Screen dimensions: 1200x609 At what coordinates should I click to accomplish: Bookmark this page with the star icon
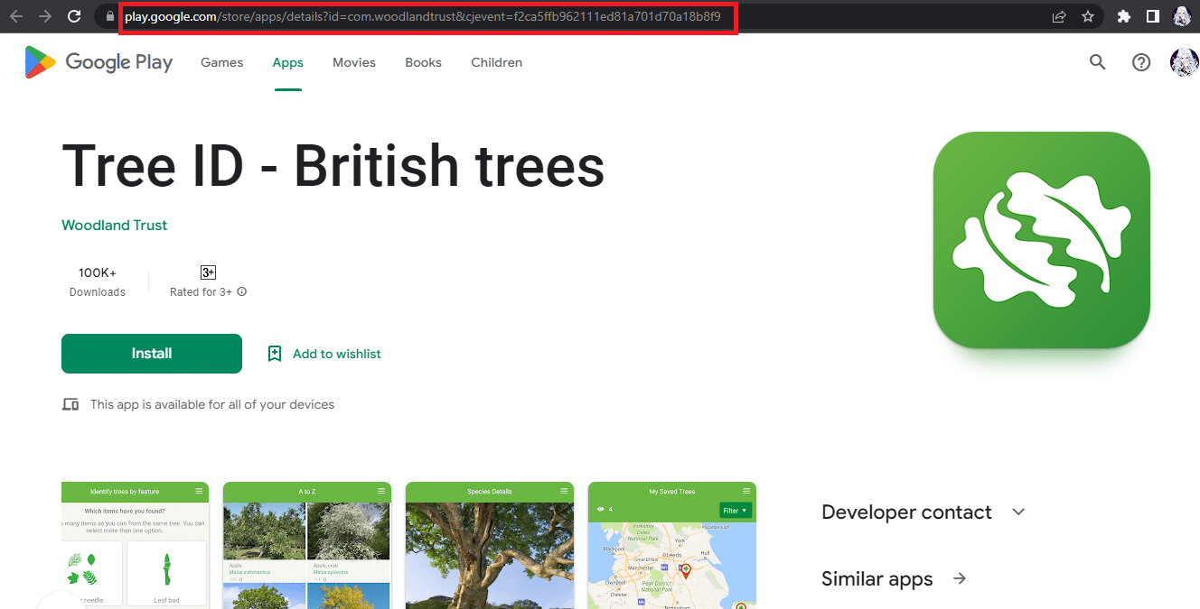1088,16
